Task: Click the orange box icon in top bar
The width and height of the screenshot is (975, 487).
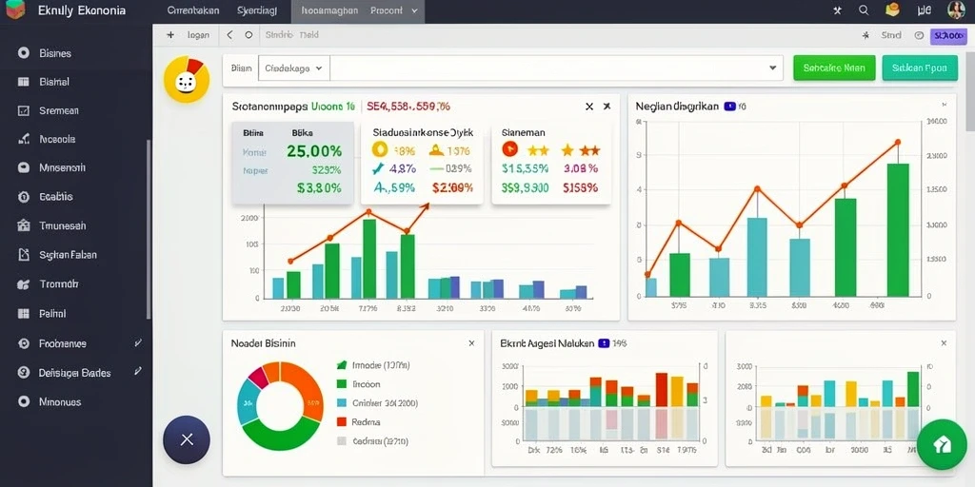Action: (x=893, y=10)
